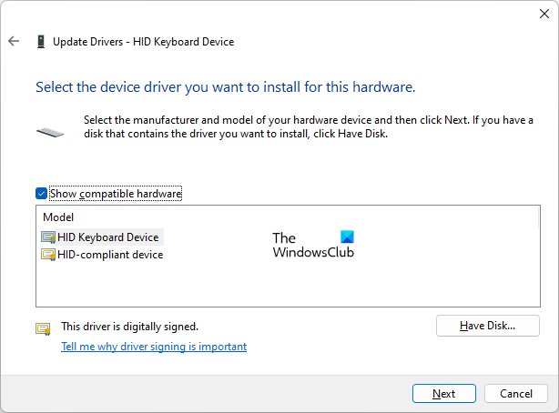This screenshot has width=559, height=413.
Task: Uncheck Show compatible hardware checkbox
Action: (41, 194)
